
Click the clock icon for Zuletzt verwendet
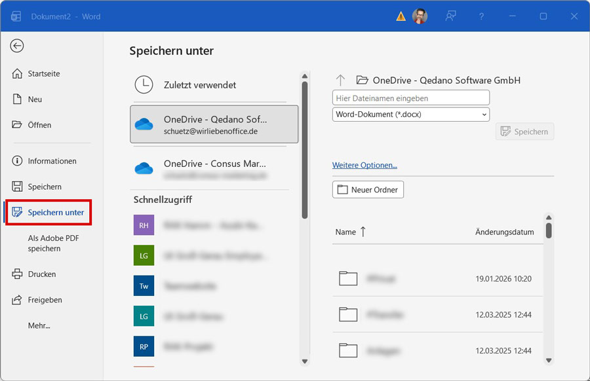[x=144, y=84]
